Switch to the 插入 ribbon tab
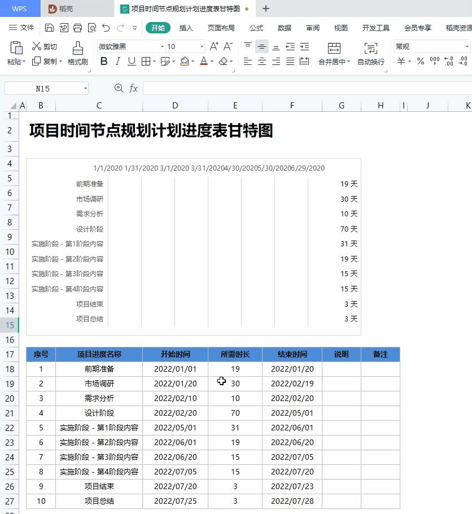Screen dimensions: 472x514 coord(187,27)
